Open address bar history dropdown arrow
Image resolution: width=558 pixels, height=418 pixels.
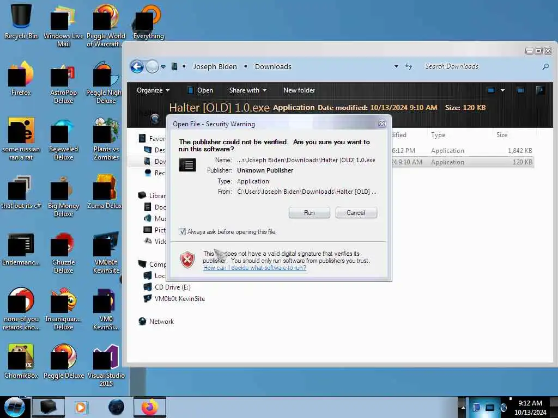(x=396, y=66)
